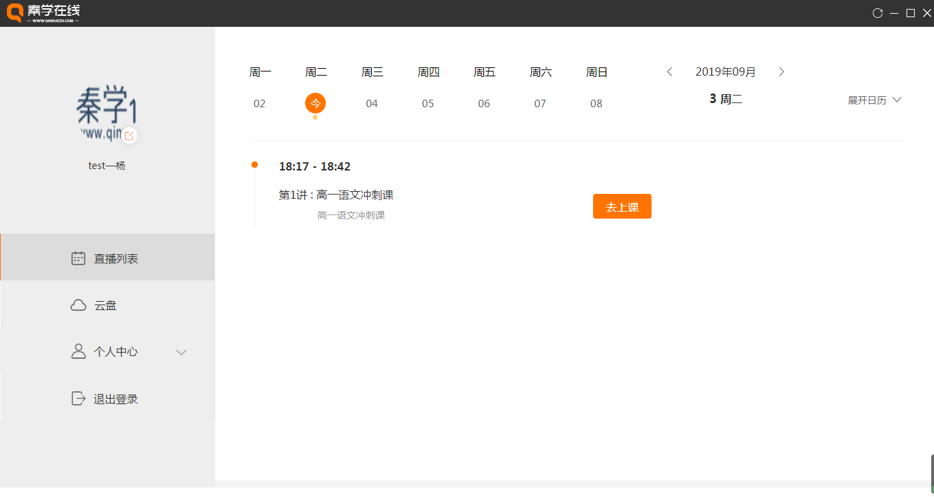Select date 04 on 周三
The height and width of the screenshot is (497, 934).
tap(372, 104)
